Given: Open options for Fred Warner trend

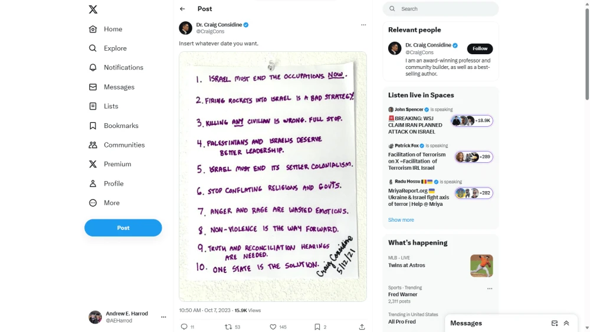Looking at the screenshot, I should pyautogui.click(x=490, y=288).
